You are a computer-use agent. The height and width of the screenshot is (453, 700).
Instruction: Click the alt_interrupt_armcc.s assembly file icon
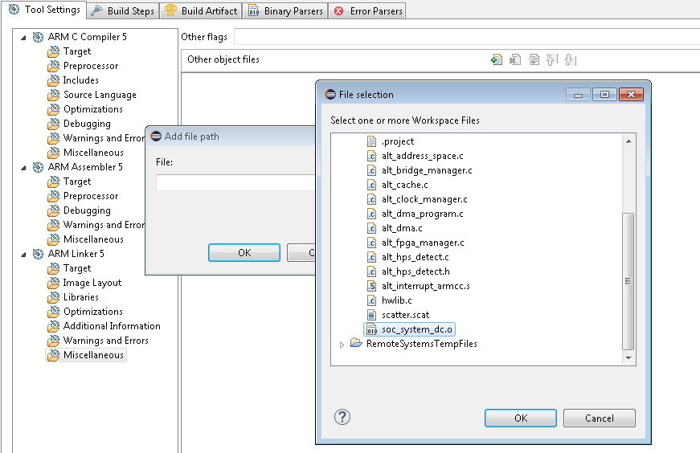(371, 286)
